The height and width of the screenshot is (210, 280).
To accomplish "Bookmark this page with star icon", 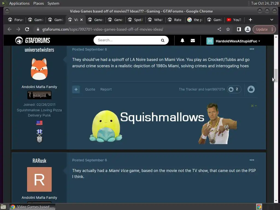I will click(228, 29).
